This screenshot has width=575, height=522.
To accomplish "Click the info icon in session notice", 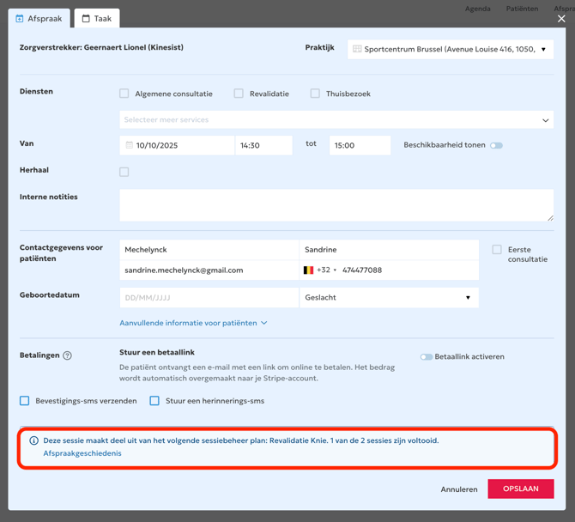I will [x=34, y=440].
